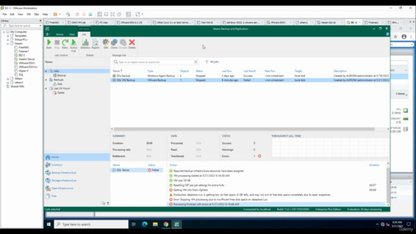Open Chrome from the taskbar
The width and height of the screenshot is (416, 234).
166,224
